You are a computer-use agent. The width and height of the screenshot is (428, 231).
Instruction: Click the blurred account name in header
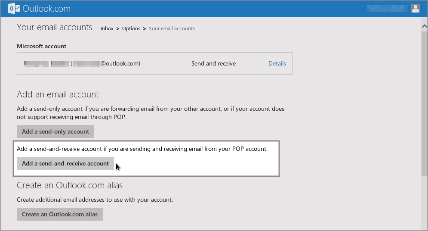(387, 8)
